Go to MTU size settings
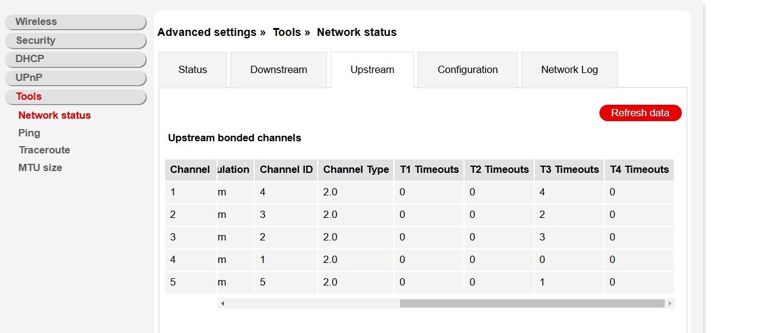The height and width of the screenshot is (333, 783). coord(40,167)
